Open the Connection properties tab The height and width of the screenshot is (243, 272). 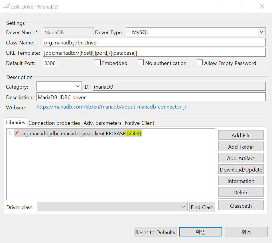point(54,123)
